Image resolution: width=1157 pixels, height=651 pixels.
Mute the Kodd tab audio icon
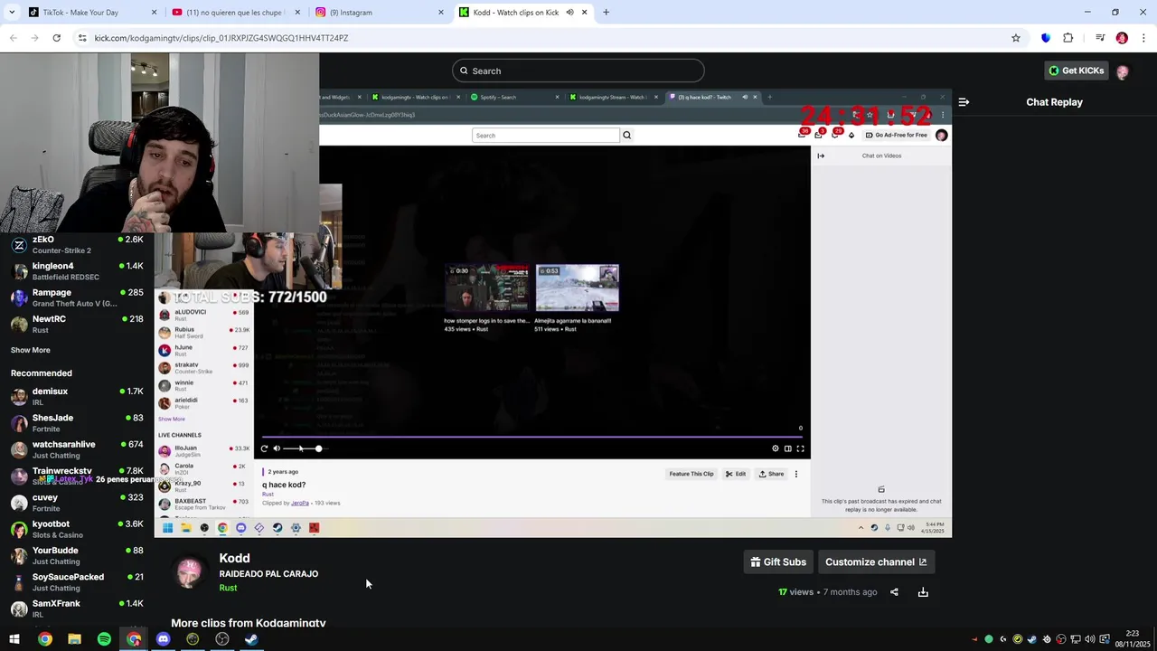point(569,13)
